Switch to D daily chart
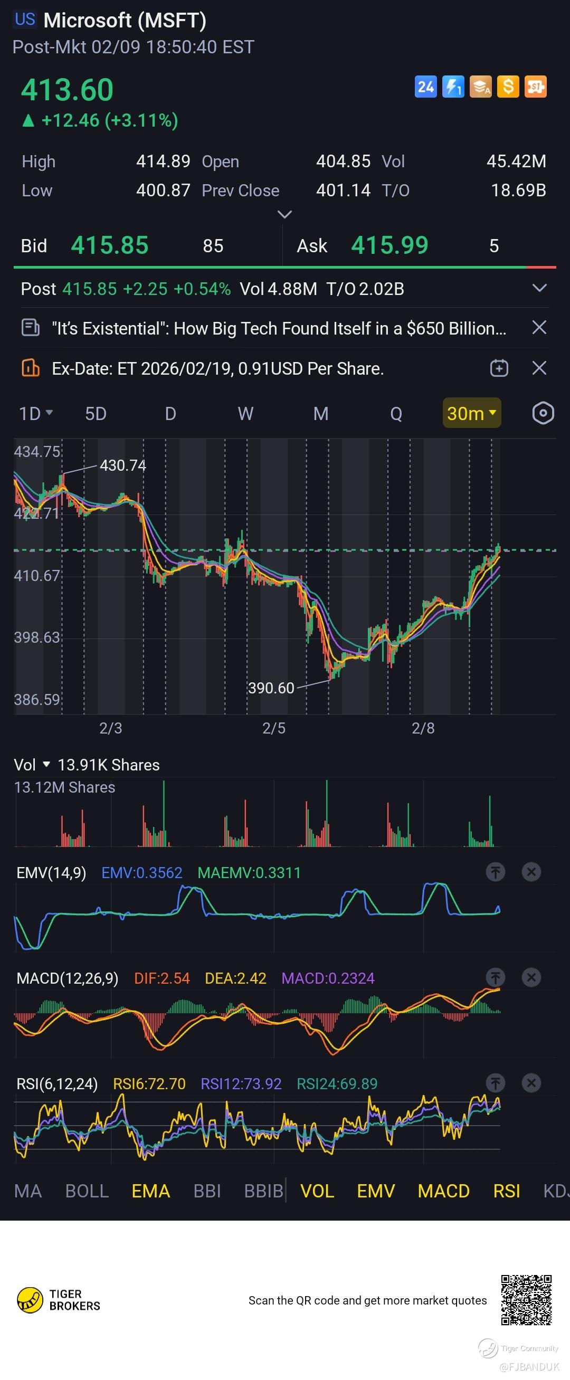 point(170,414)
